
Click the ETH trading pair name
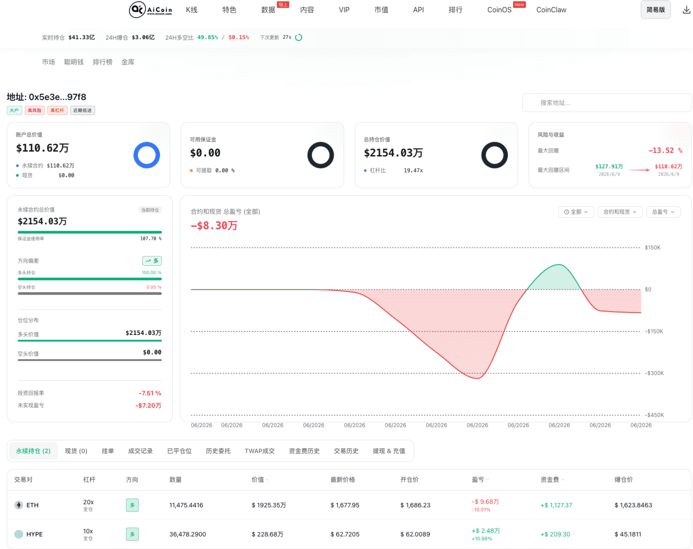pos(33,505)
